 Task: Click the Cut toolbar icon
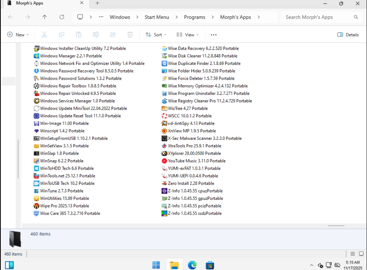click(x=44, y=35)
